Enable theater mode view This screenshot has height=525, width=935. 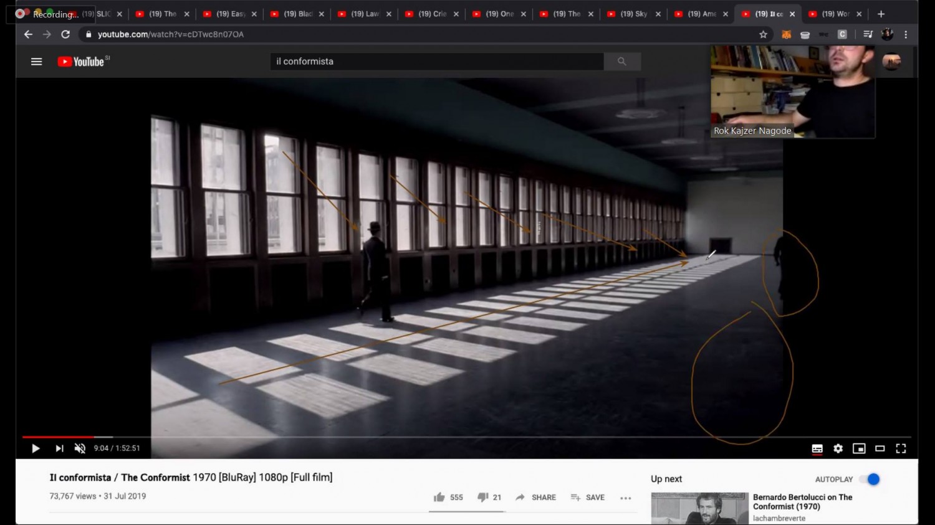880,448
